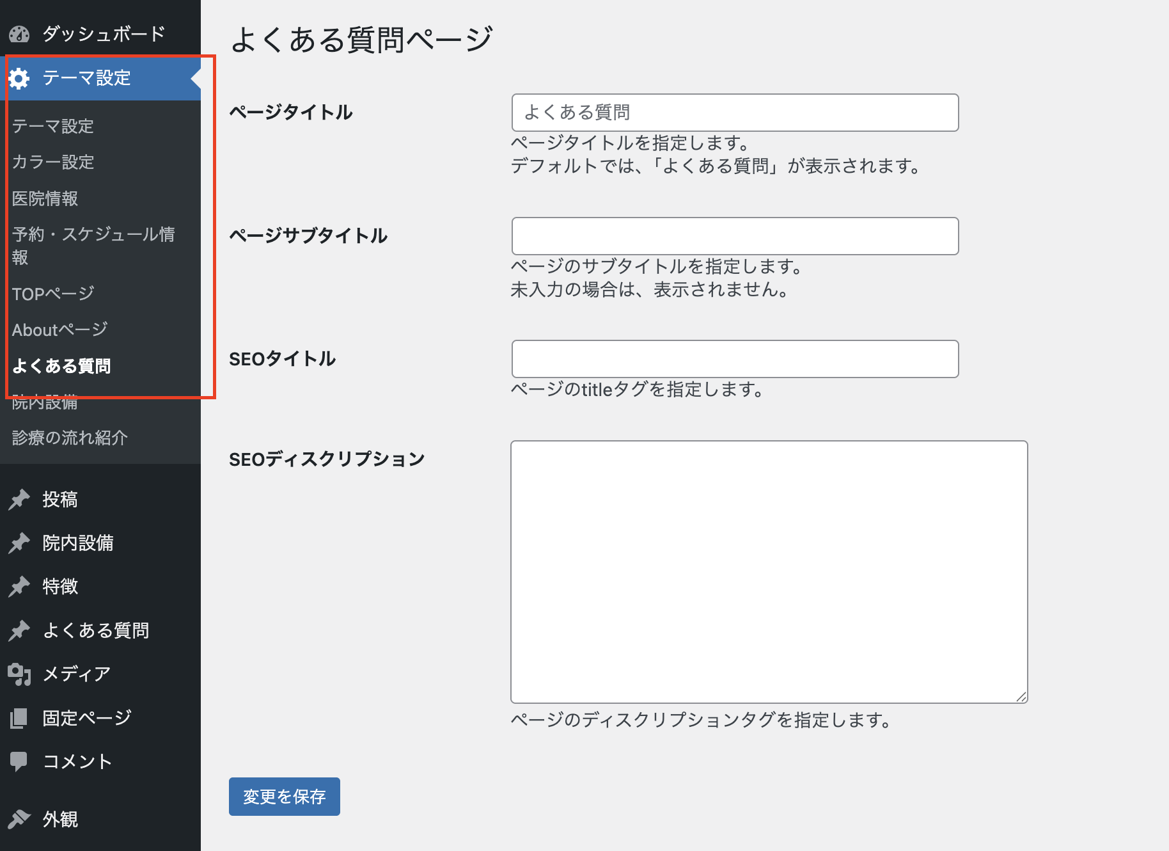Focus the ページタイトル input field

[735, 113]
